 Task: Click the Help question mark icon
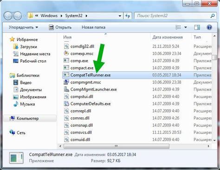coord(209,27)
